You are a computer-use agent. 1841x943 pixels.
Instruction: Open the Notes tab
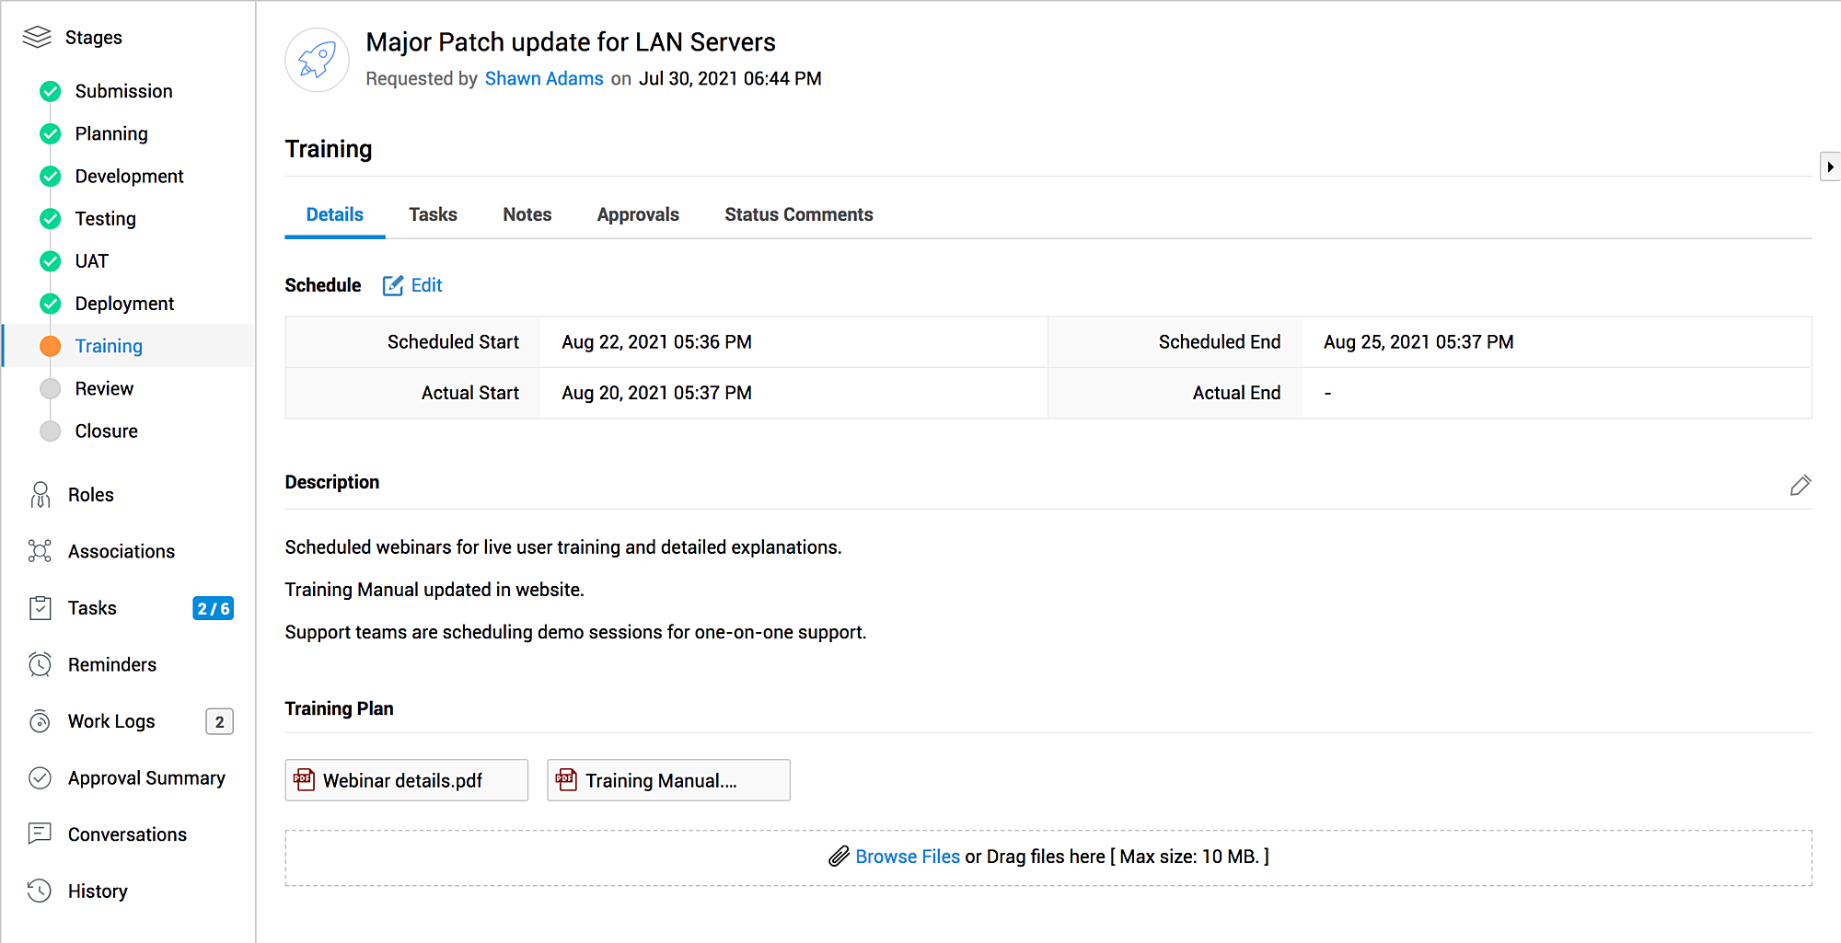527,214
